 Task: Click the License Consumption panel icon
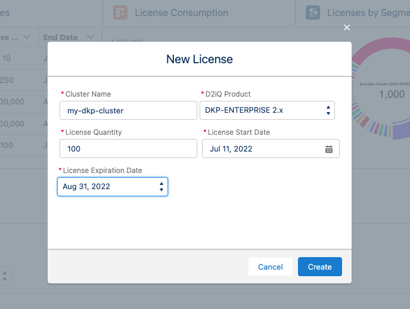point(120,13)
